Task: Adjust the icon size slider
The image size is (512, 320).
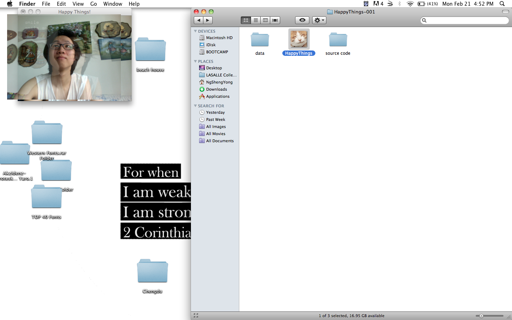Action: point(481,316)
